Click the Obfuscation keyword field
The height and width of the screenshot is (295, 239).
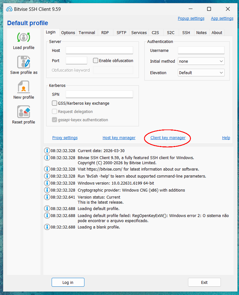point(113,70)
